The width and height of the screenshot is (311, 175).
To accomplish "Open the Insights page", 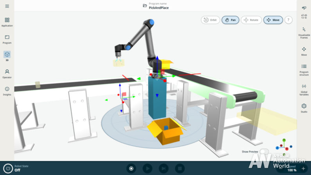I will click(7, 91).
